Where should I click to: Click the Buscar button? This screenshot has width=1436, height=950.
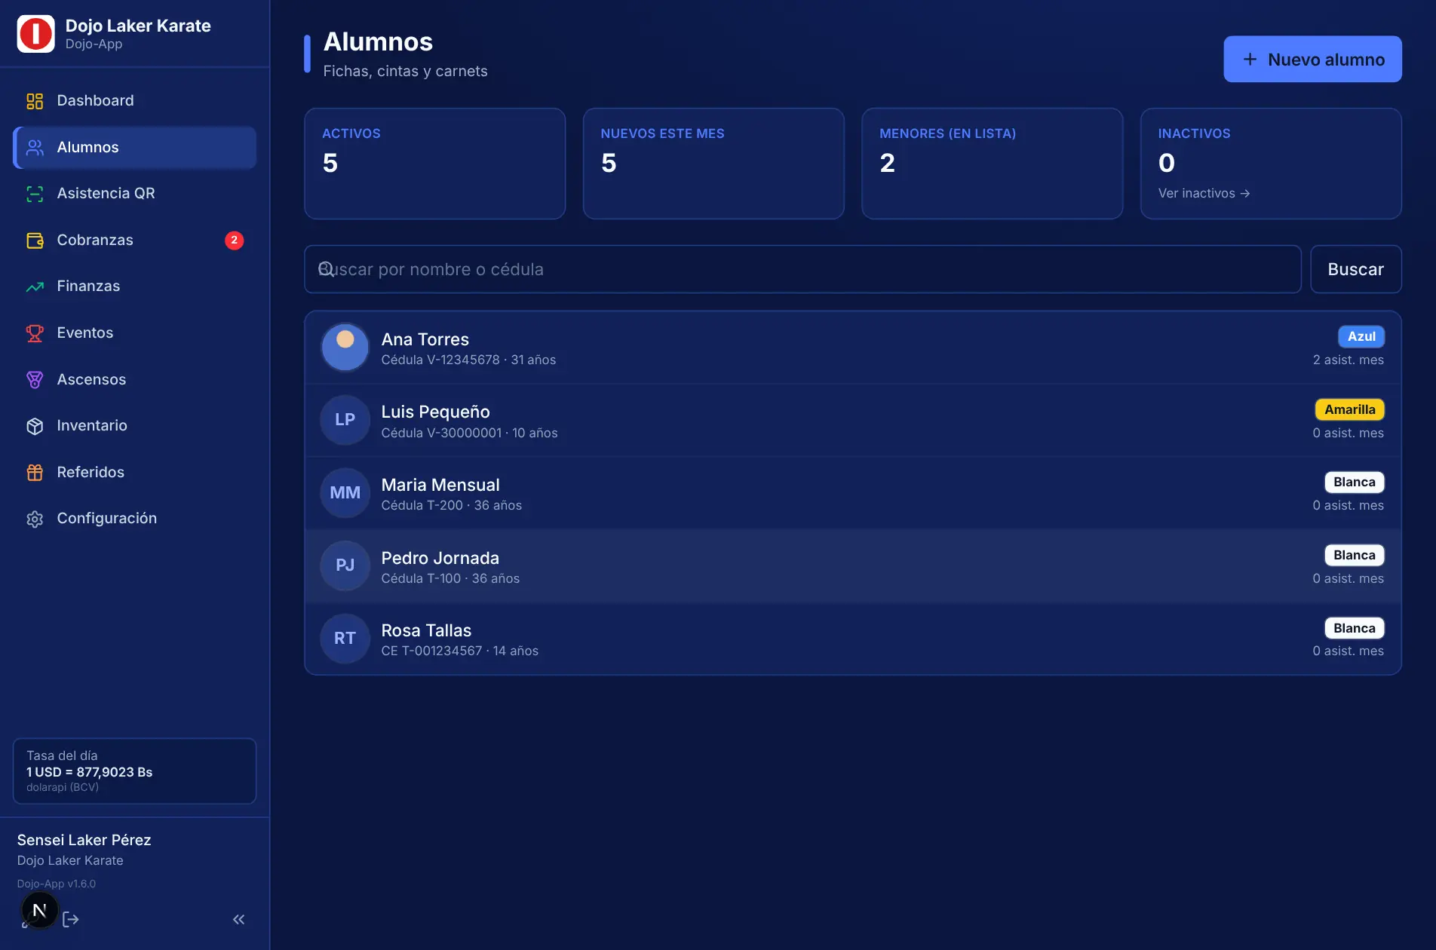[x=1355, y=269]
